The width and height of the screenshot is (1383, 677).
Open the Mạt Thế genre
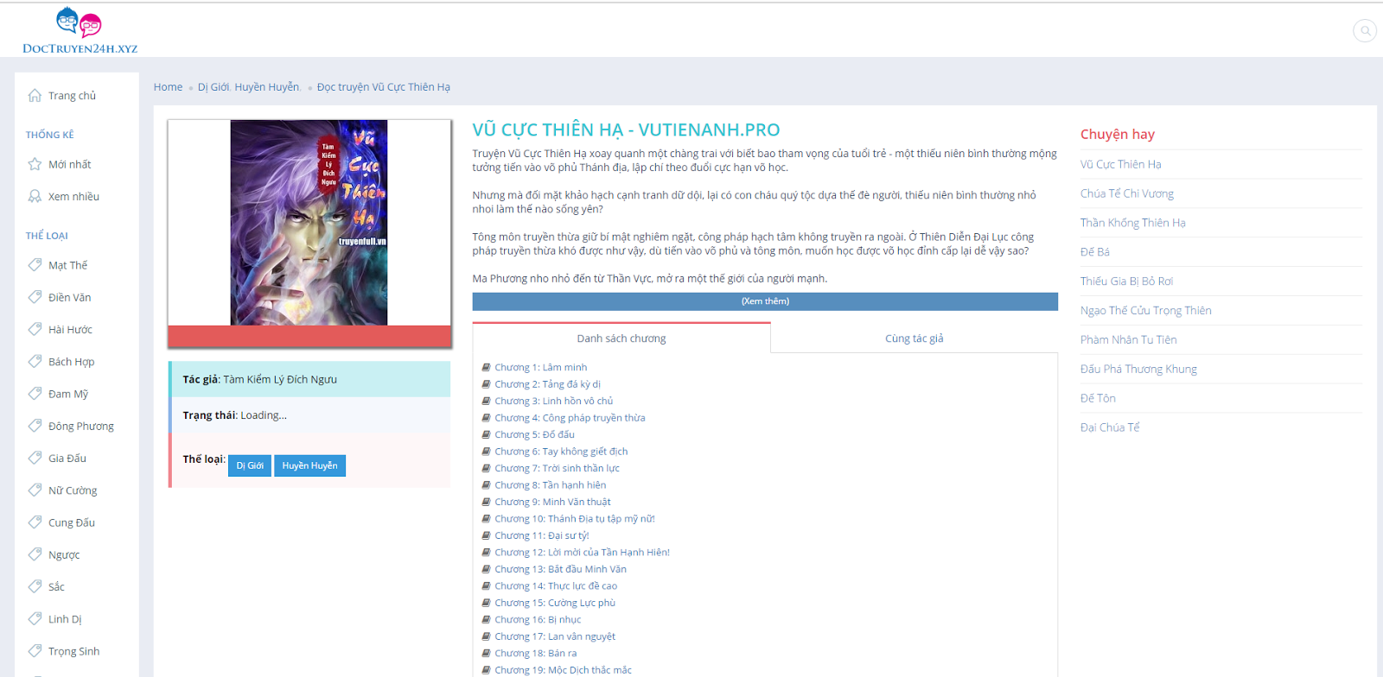point(67,265)
